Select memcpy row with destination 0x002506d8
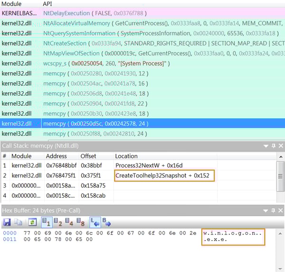Image resolution: width=285 pixels, height=272 pixels. [x=142, y=93]
